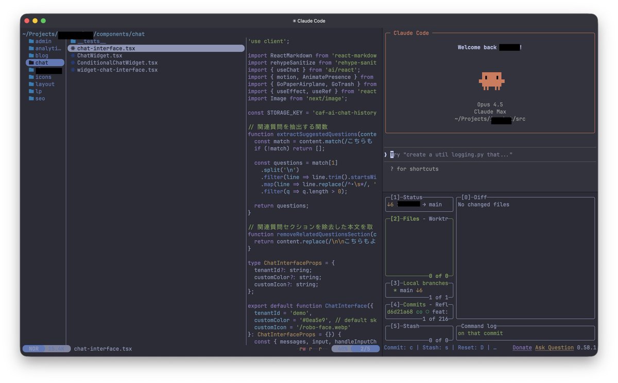Click the analytics folder icon
Image resolution: width=618 pixels, height=383 pixels.
[32, 48]
